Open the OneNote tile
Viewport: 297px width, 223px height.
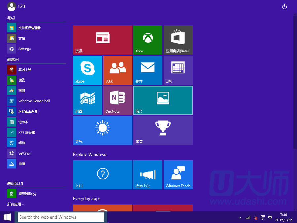coord(117,100)
